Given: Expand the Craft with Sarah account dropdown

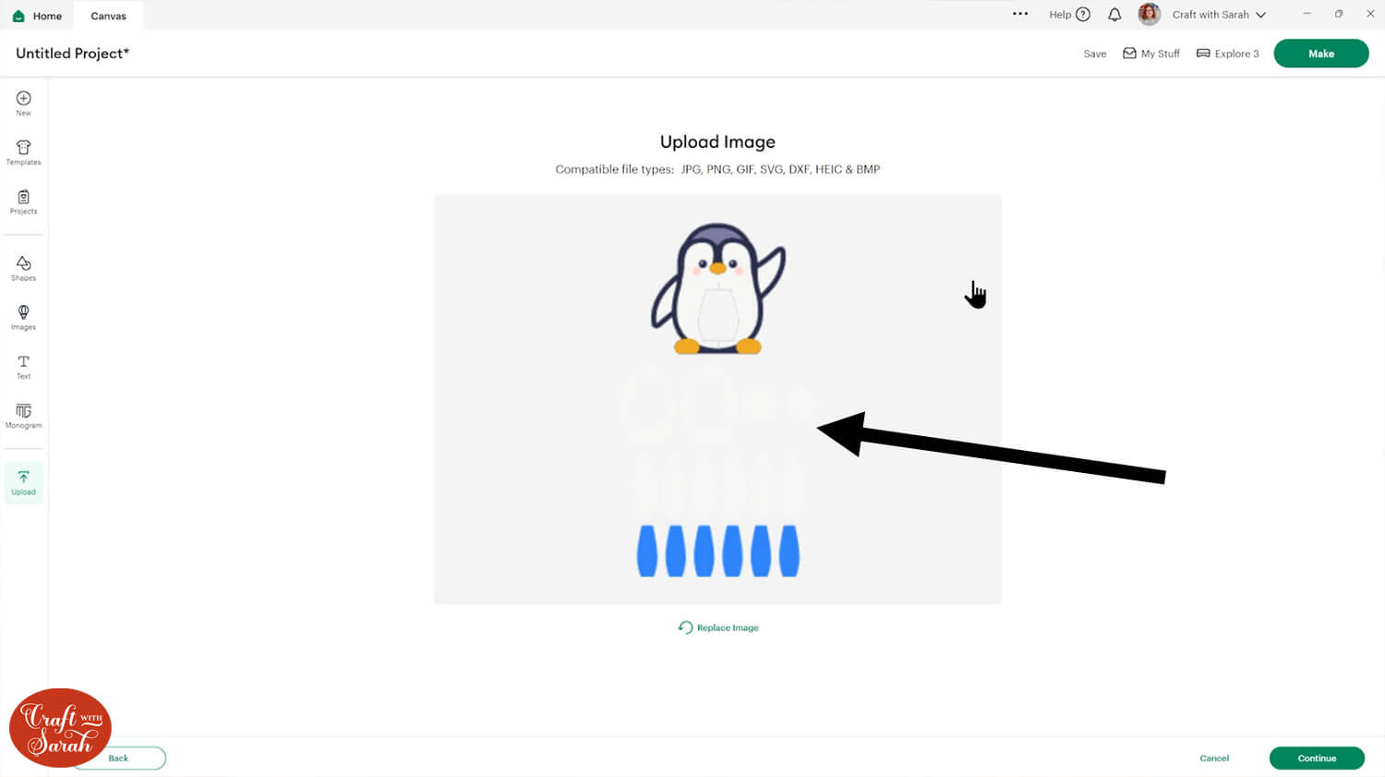Looking at the screenshot, I should [x=1219, y=15].
